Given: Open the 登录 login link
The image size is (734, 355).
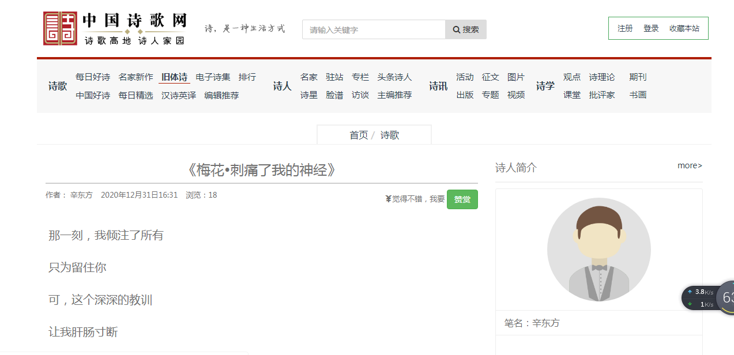Looking at the screenshot, I should [651, 28].
